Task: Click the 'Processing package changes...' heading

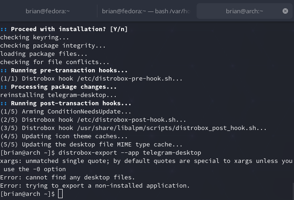Action: [x=64, y=87]
